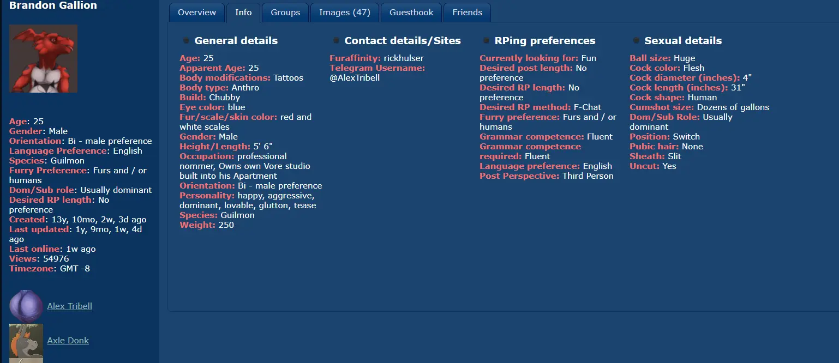Click the Post Perspective: Third Person entry
Image resolution: width=839 pixels, height=363 pixels.
tap(547, 176)
